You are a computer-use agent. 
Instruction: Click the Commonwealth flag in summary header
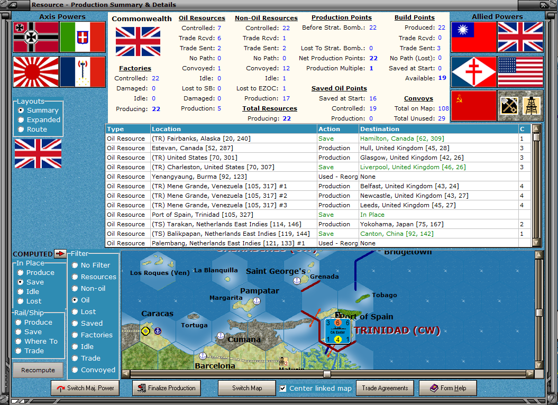coord(138,42)
